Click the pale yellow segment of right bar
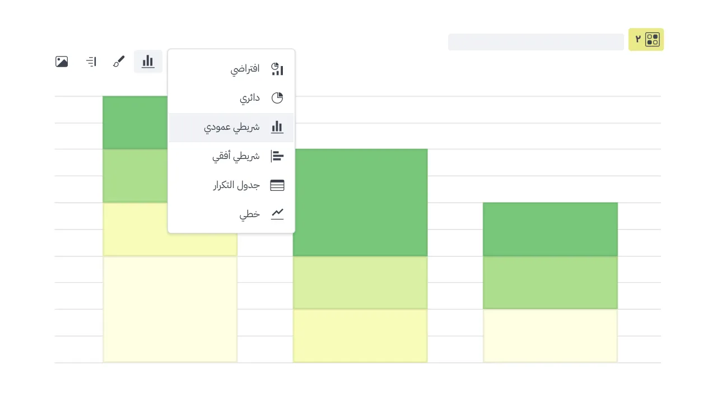 click(x=550, y=335)
